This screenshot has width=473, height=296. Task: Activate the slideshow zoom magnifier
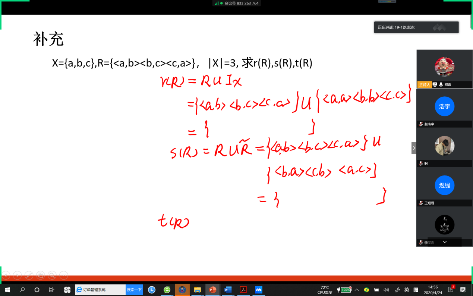tap(52, 275)
